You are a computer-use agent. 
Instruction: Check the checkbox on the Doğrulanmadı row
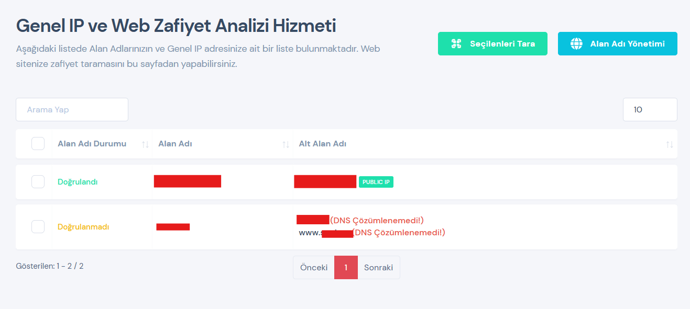click(x=38, y=226)
